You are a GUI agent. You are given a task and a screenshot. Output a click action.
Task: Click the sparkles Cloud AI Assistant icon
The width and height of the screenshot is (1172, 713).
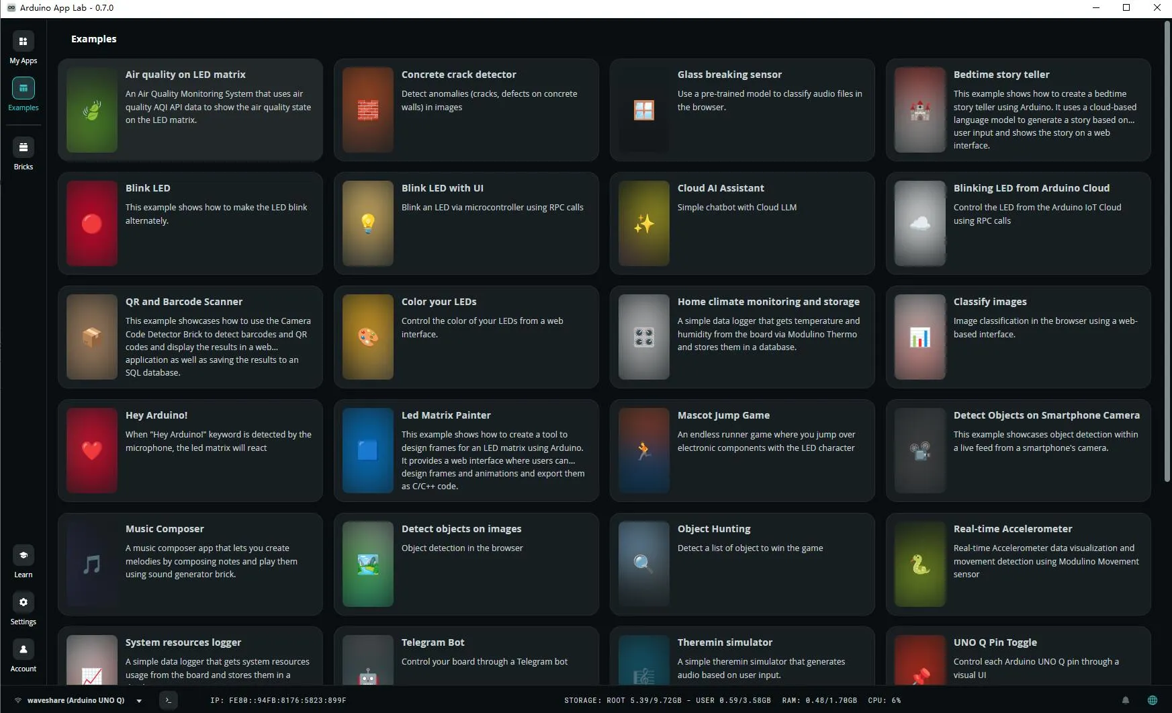644,224
